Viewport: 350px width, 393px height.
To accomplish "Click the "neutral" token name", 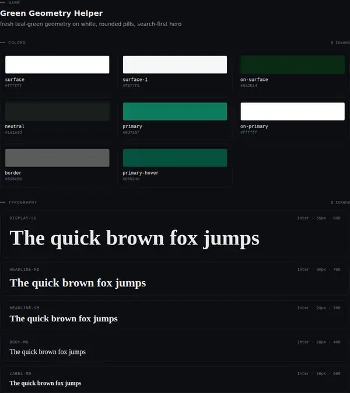I will (x=15, y=126).
